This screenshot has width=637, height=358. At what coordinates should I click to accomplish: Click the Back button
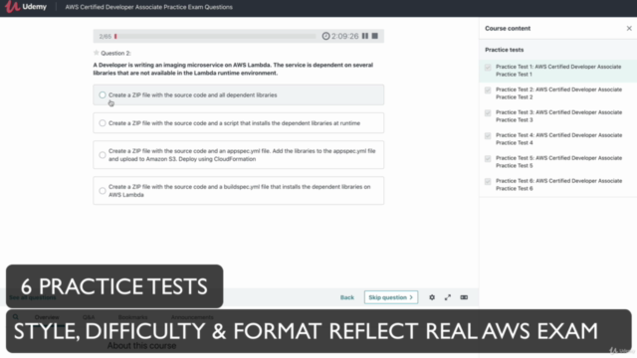click(x=347, y=297)
